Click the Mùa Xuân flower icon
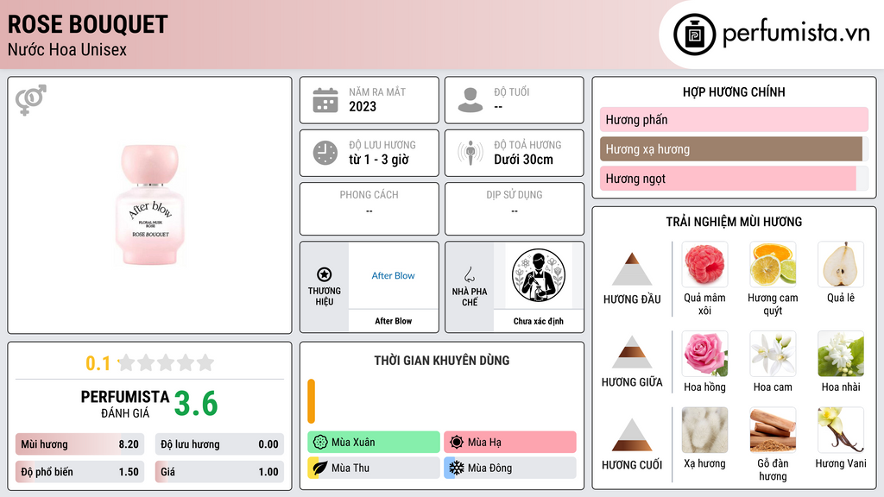Screen dimensions: 884x497 coord(320,443)
